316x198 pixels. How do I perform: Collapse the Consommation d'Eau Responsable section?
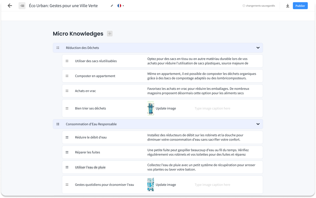(258, 124)
